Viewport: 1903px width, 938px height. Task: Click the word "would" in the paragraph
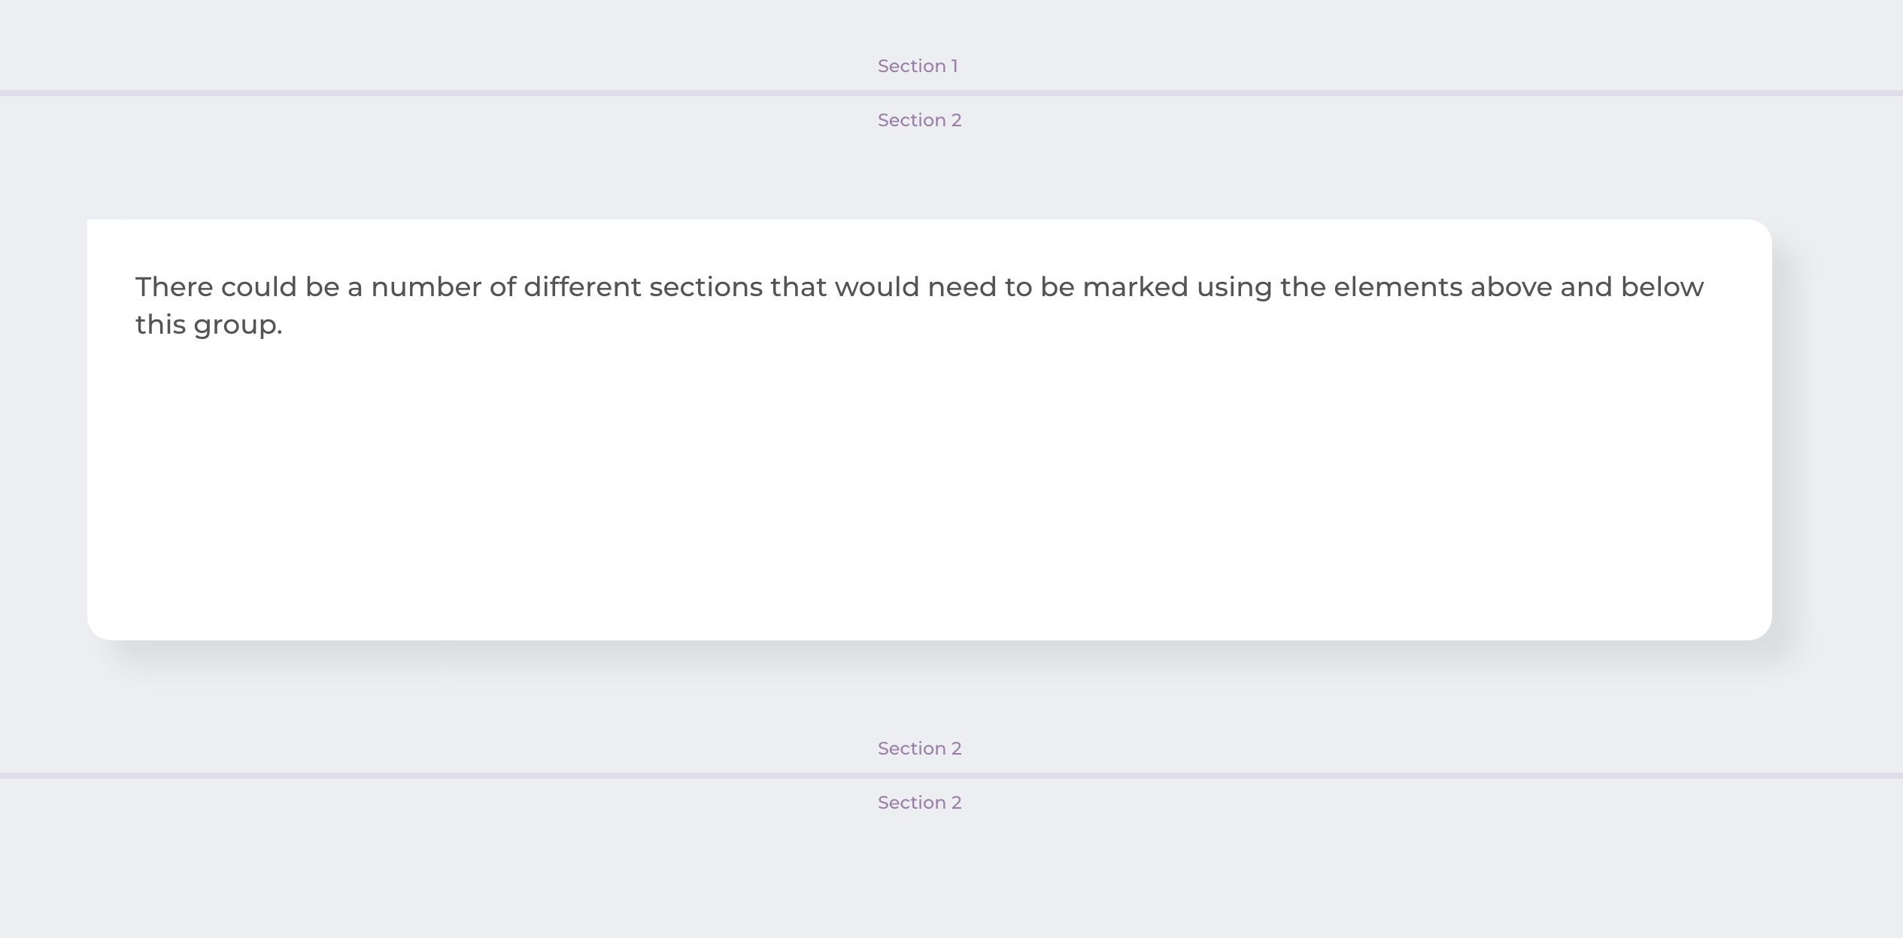coord(877,287)
